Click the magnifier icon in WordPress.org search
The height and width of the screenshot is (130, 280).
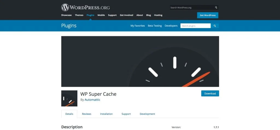coord(216,8)
